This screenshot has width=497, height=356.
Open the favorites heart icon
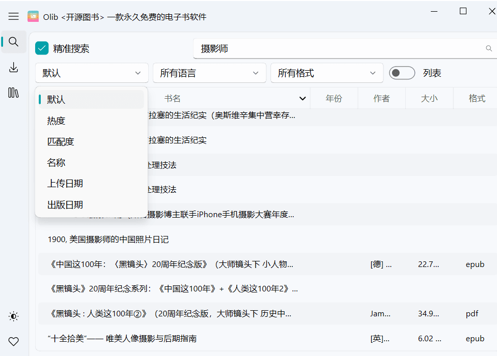pos(13,341)
